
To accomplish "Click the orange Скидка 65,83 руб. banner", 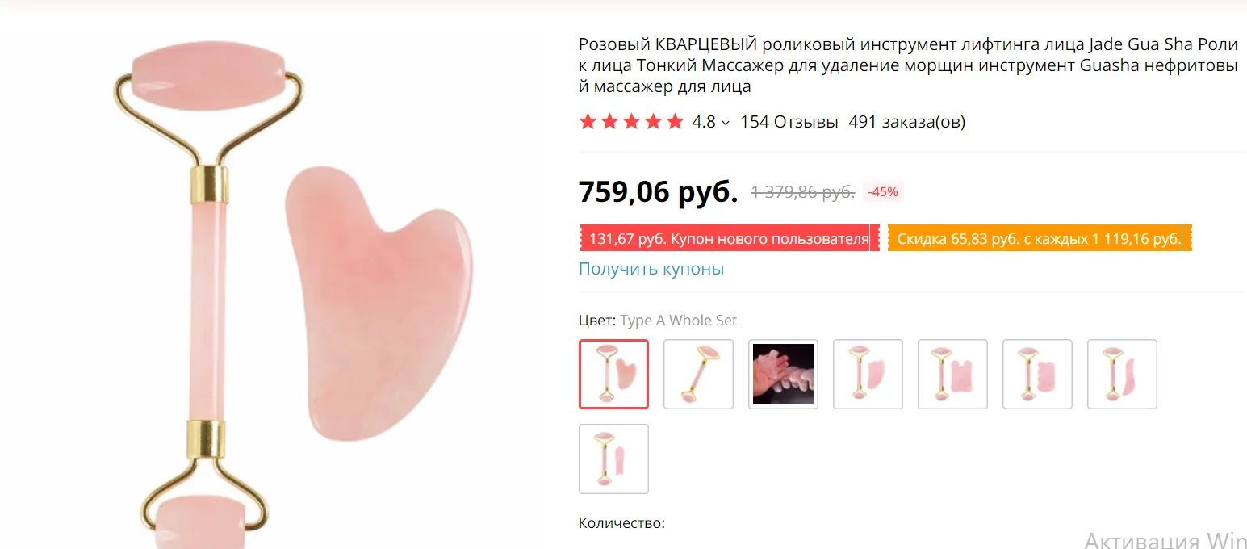I will pos(1040,238).
